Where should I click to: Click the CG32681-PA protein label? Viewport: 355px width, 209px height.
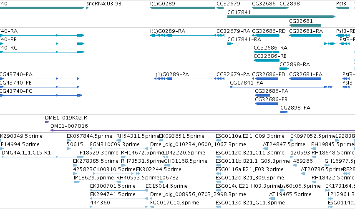[x=306, y=75]
